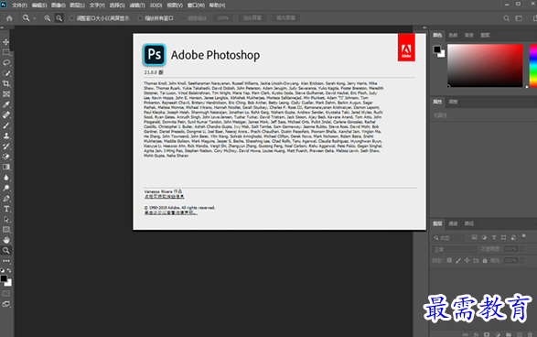This screenshot has height=337, width=537.
Task: Toggle Quick Mask mode in toolbox
Action: [6, 294]
